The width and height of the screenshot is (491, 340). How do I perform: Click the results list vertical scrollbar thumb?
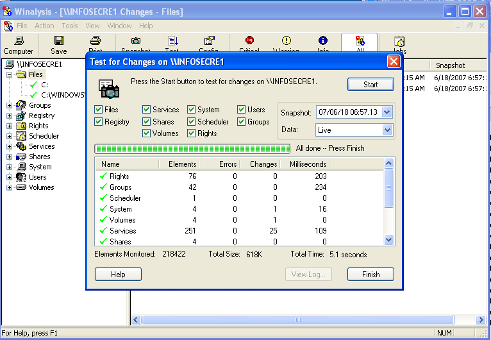click(388, 188)
